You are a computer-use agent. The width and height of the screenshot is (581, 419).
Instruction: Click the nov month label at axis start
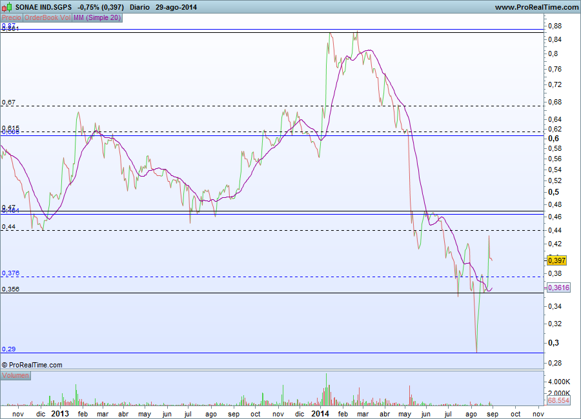click(x=18, y=414)
